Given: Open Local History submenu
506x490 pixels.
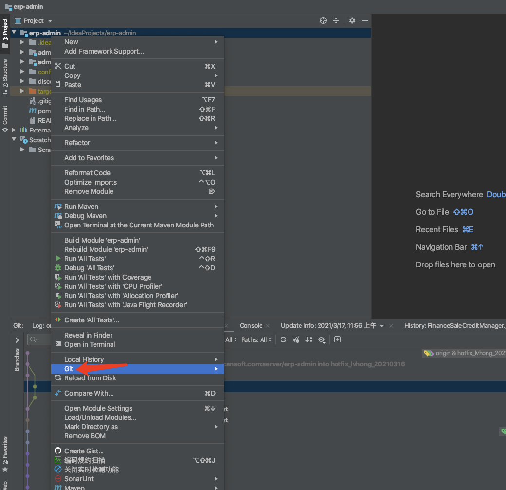Looking at the screenshot, I should pos(137,359).
